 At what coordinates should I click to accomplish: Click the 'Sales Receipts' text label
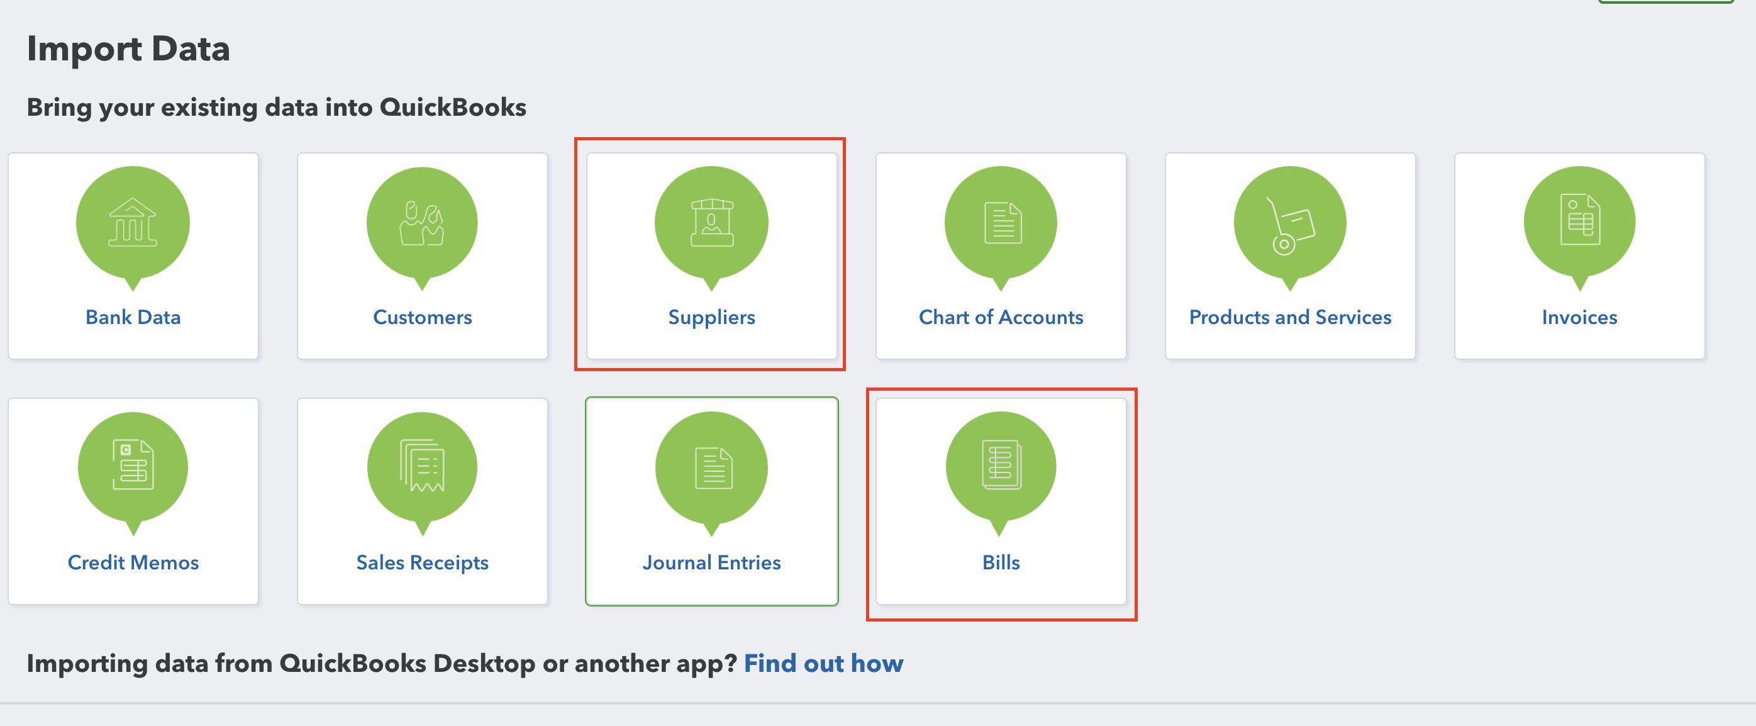pos(422,562)
